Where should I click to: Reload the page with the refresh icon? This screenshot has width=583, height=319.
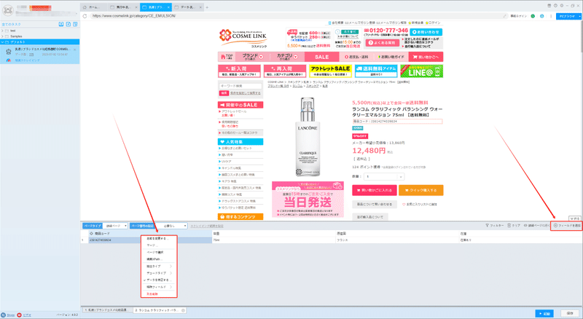pyautogui.click(x=85, y=16)
